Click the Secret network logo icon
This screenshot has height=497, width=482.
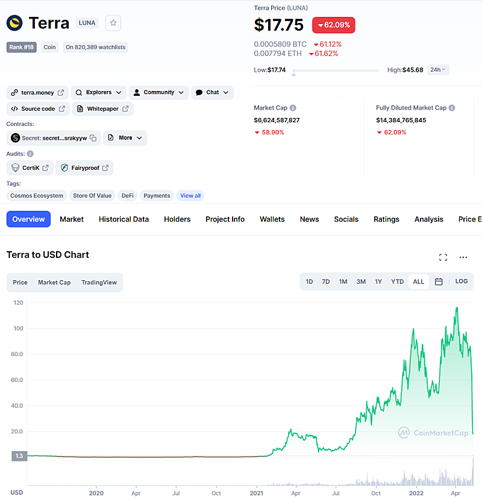click(x=15, y=138)
